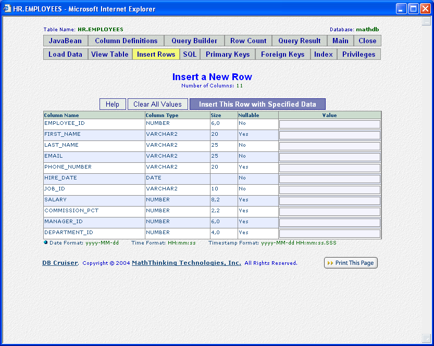The image size is (434, 346).
Task: Show the Foreign Keys tab
Action: (282, 54)
